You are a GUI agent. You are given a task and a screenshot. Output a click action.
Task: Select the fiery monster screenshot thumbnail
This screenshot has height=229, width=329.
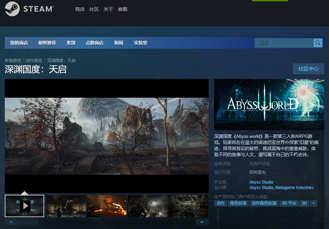point(107,206)
